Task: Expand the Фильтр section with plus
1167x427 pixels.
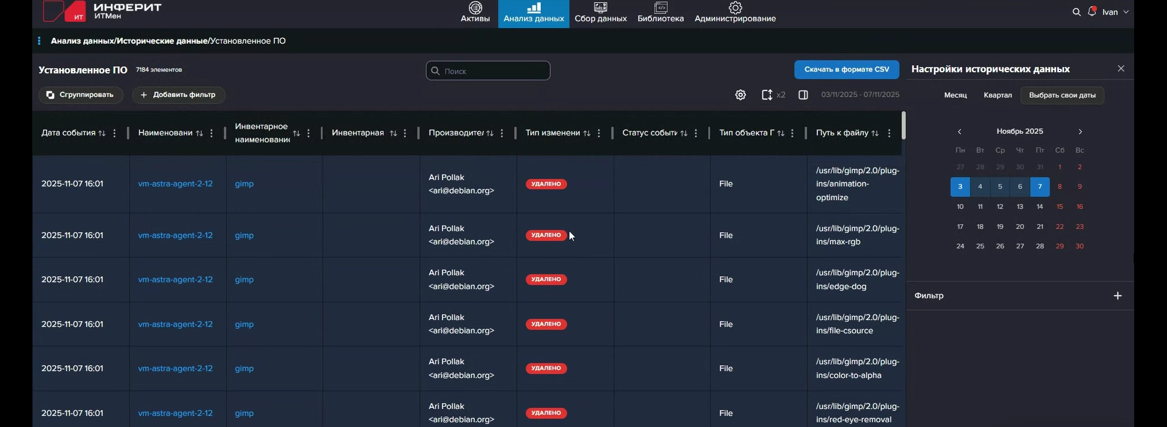Action: tap(1117, 296)
